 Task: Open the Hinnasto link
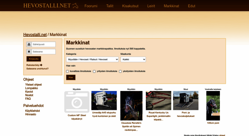click(x=31, y=114)
